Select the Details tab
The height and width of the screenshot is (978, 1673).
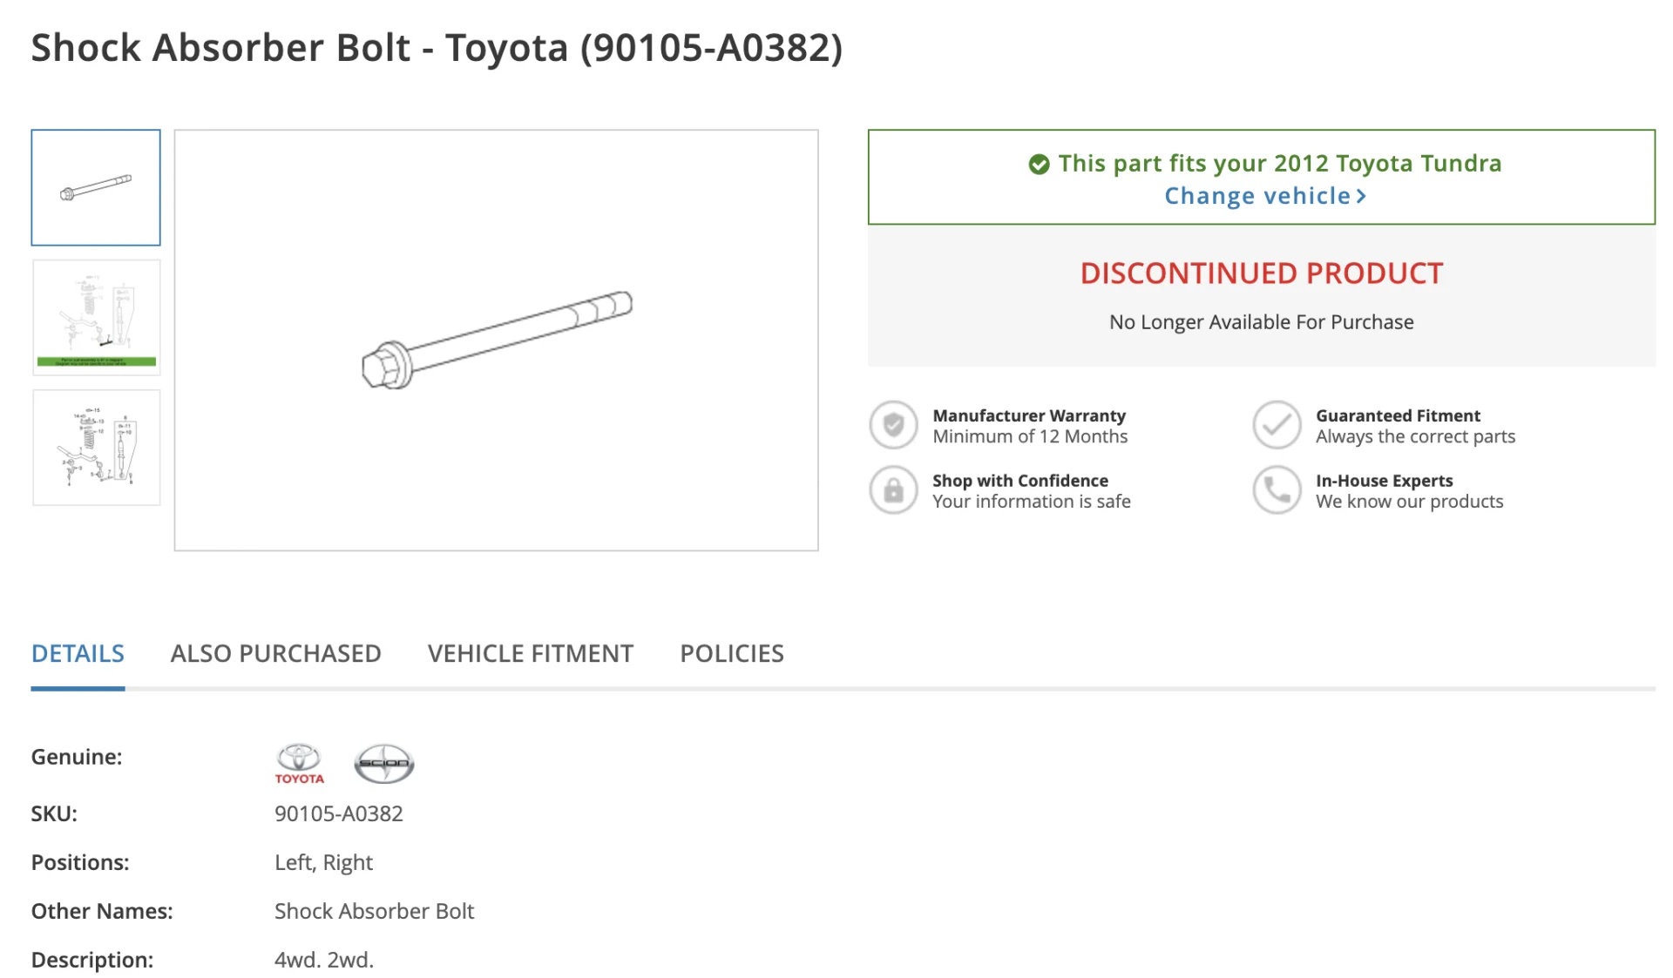78,653
